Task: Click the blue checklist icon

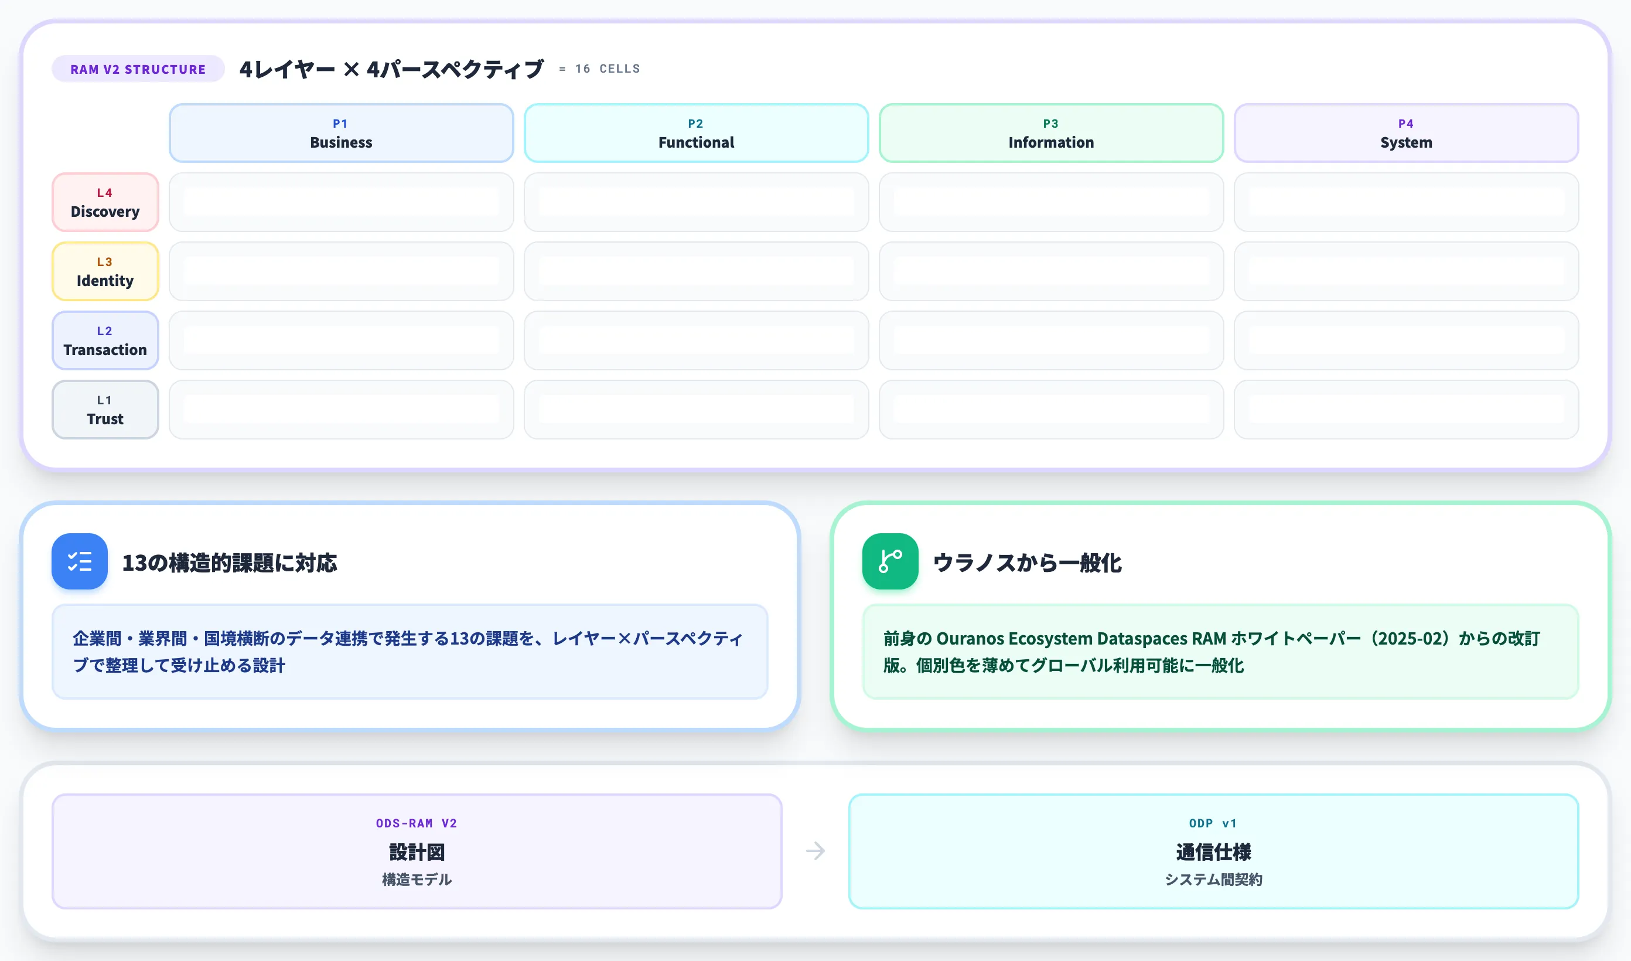Action: pos(80,561)
